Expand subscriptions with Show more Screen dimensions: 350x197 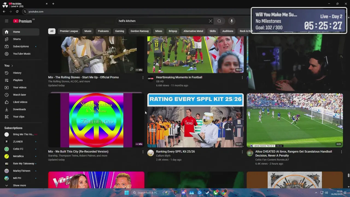pyautogui.click(x=21, y=185)
